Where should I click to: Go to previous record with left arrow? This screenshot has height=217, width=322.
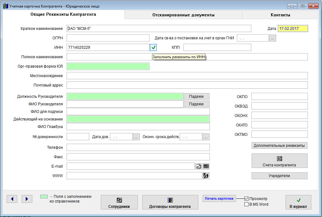pyautogui.click(x=12, y=199)
